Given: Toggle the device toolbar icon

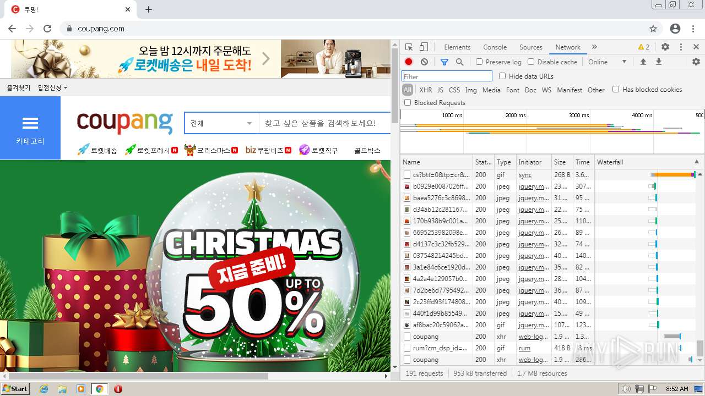Looking at the screenshot, I should point(424,47).
